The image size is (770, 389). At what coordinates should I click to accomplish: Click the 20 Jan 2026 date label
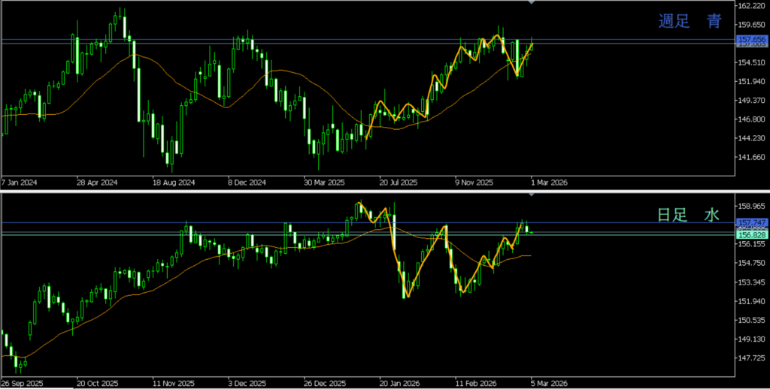click(399, 381)
